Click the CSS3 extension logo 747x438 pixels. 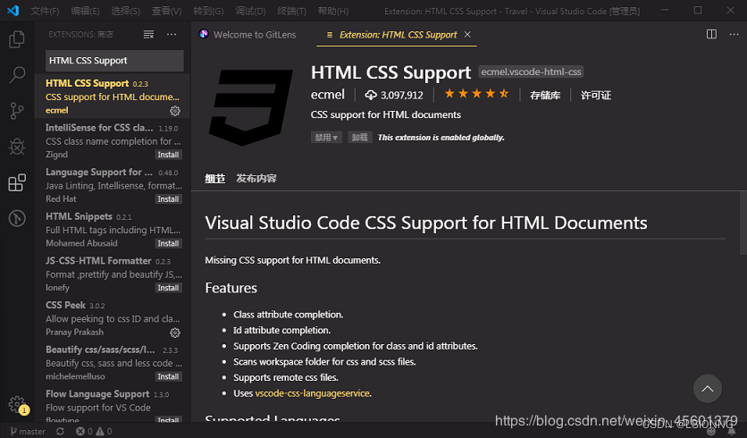pos(250,107)
